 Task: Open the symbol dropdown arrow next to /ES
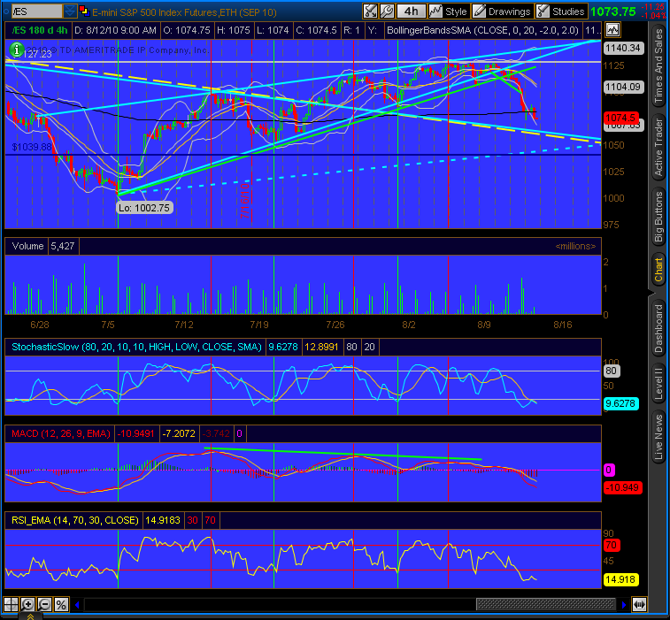coord(70,11)
